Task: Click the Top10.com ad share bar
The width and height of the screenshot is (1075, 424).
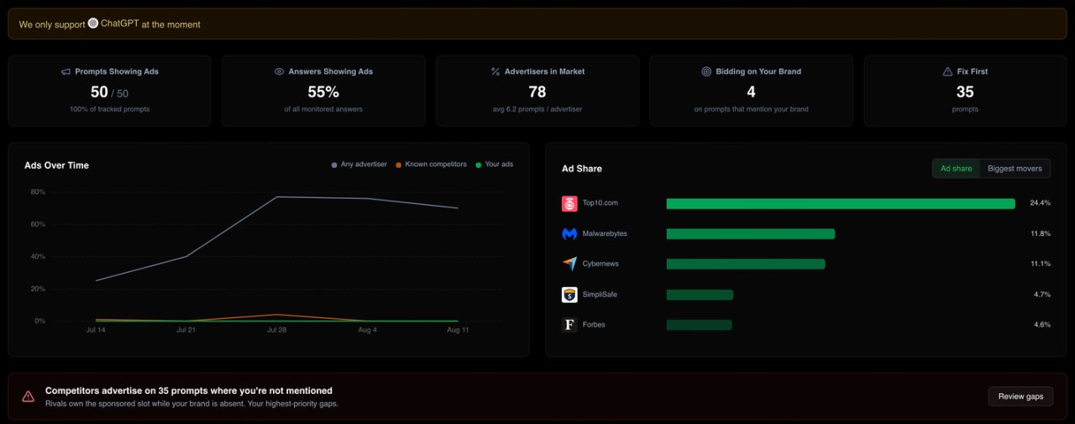Action: pyautogui.click(x=841, y=203)
